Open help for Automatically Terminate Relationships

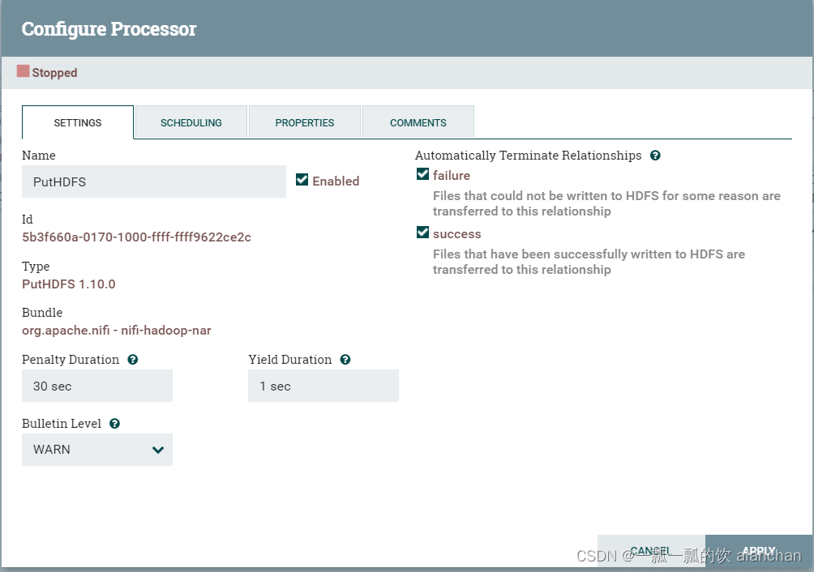tap(655, 156)
